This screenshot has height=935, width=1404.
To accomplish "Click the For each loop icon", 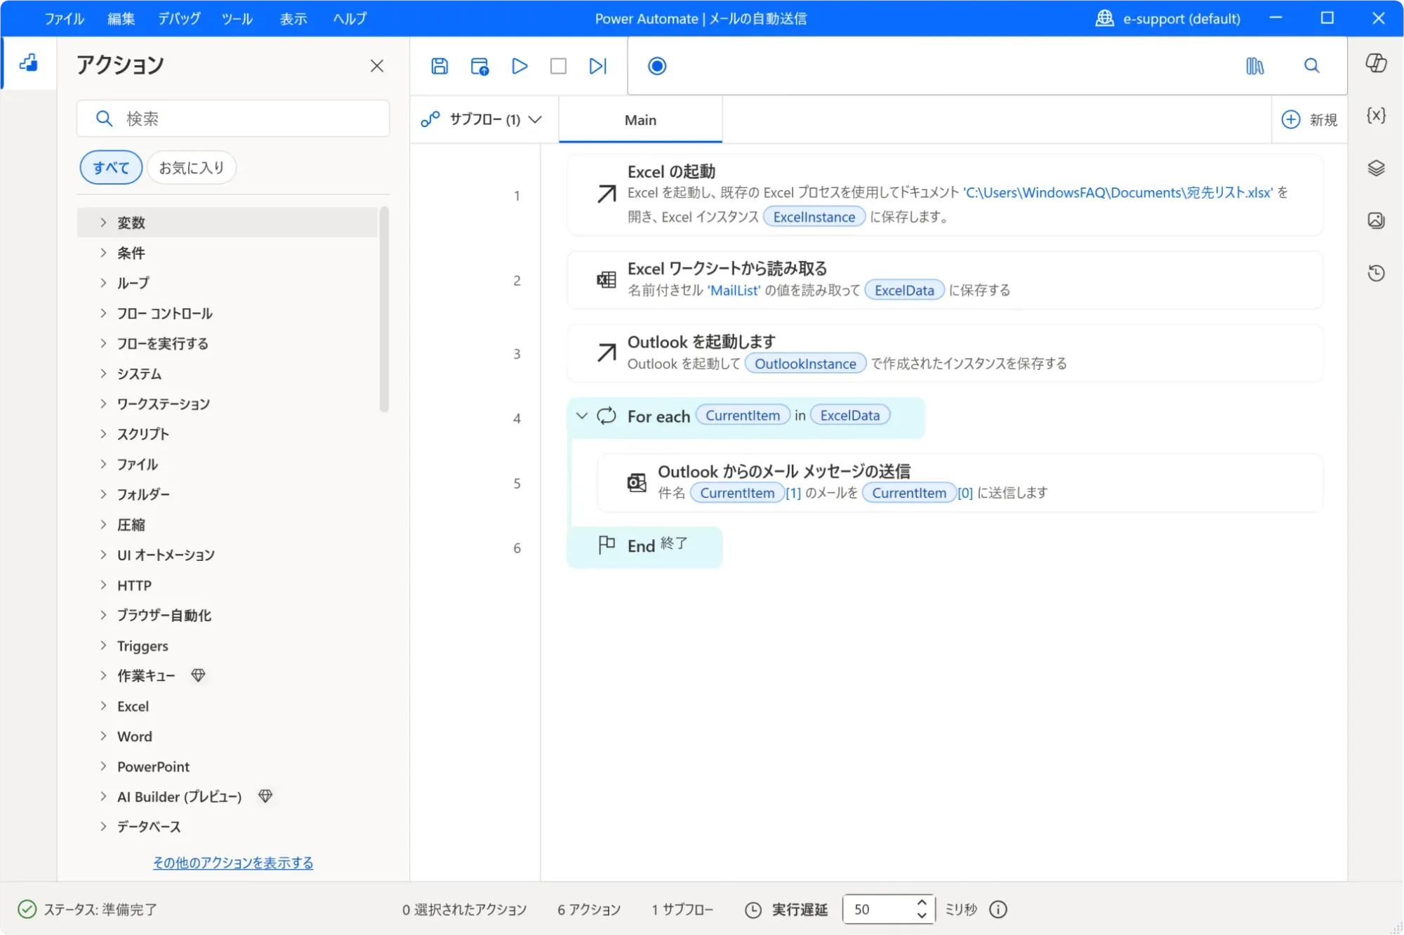I will pos(607,416).
